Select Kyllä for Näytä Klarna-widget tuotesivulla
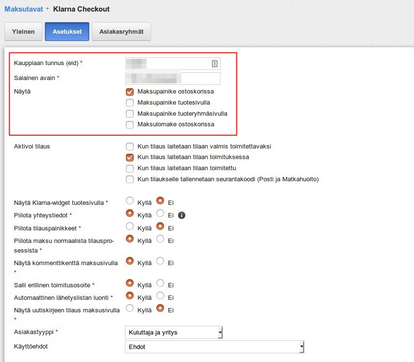Image resolution: width=414 pixels, height=362 pixels. click(x=130, y=201)
